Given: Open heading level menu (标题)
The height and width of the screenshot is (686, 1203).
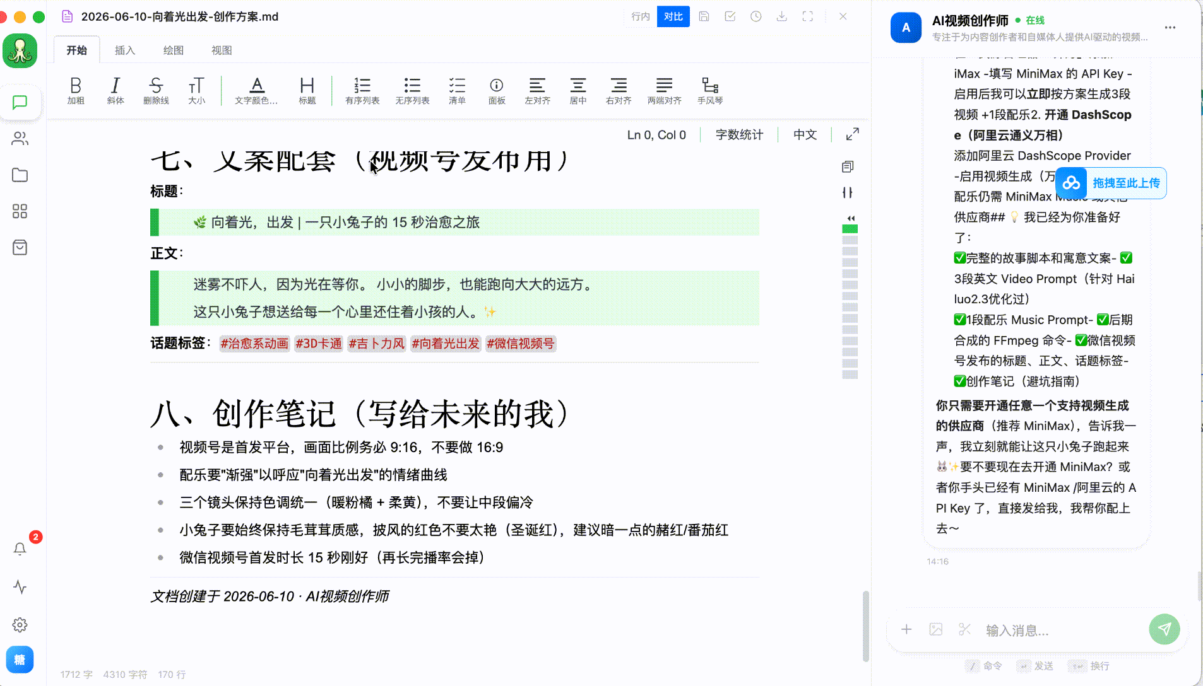Looking at the screenshot, I should (307, 90).
